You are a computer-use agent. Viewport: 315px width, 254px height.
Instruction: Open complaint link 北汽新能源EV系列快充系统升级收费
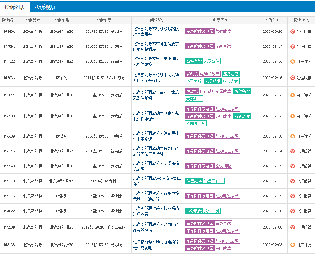(156, 211)
